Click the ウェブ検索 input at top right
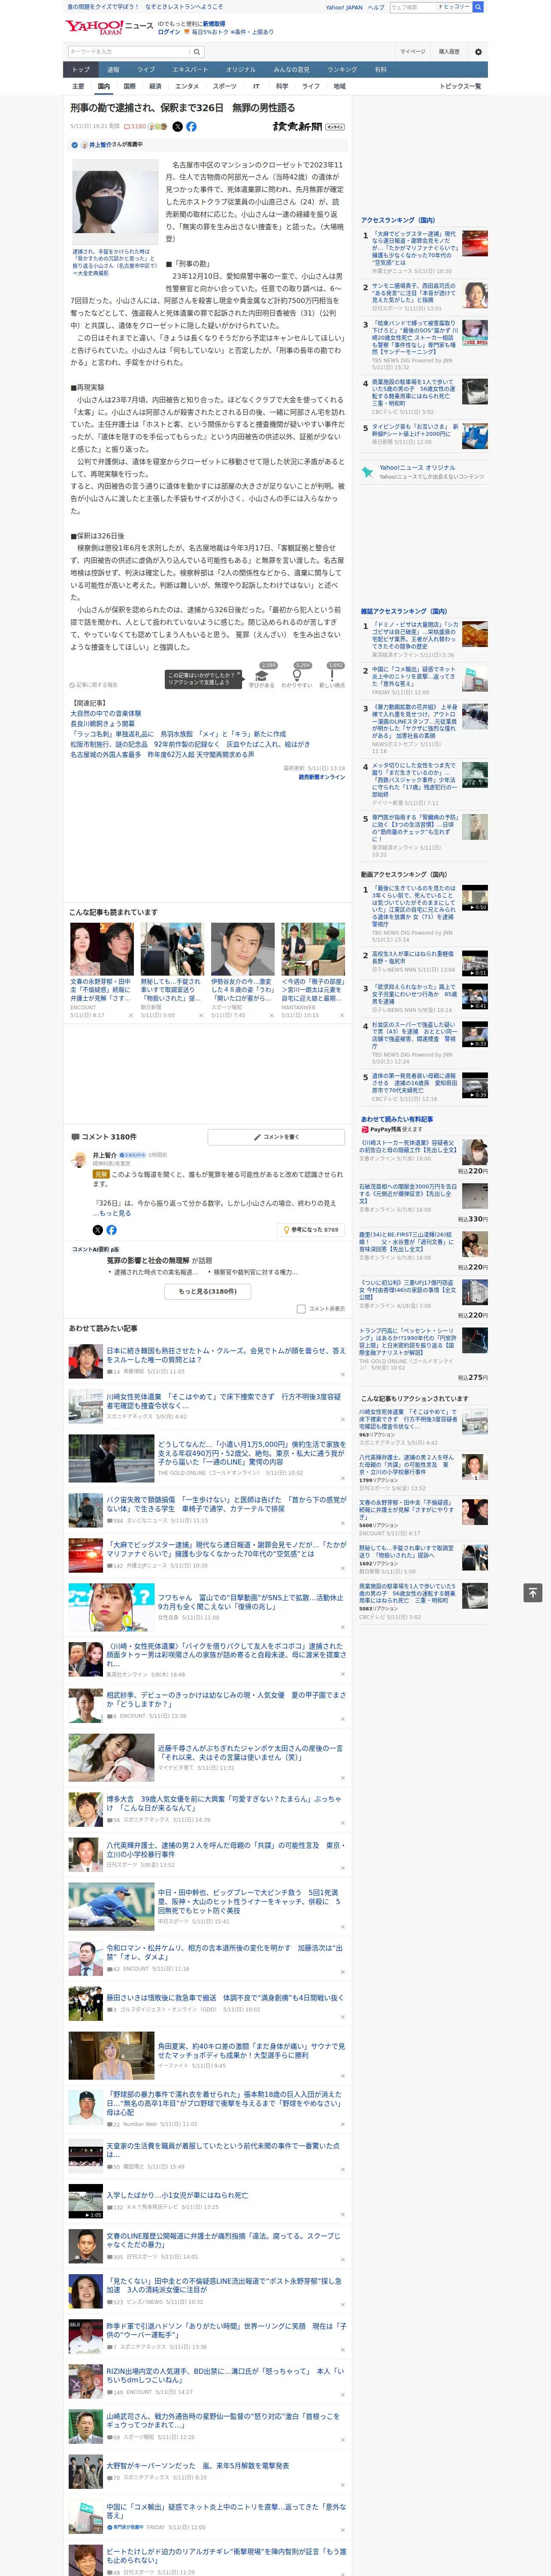This screenshot has width=551, height=2576. click(414, 7)
